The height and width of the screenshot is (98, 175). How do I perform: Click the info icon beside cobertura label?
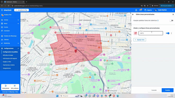pyautogui.click(x=158, y=21)
